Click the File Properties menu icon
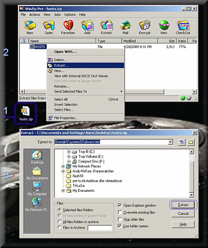The image size is (208, 248). click(50, 118)
